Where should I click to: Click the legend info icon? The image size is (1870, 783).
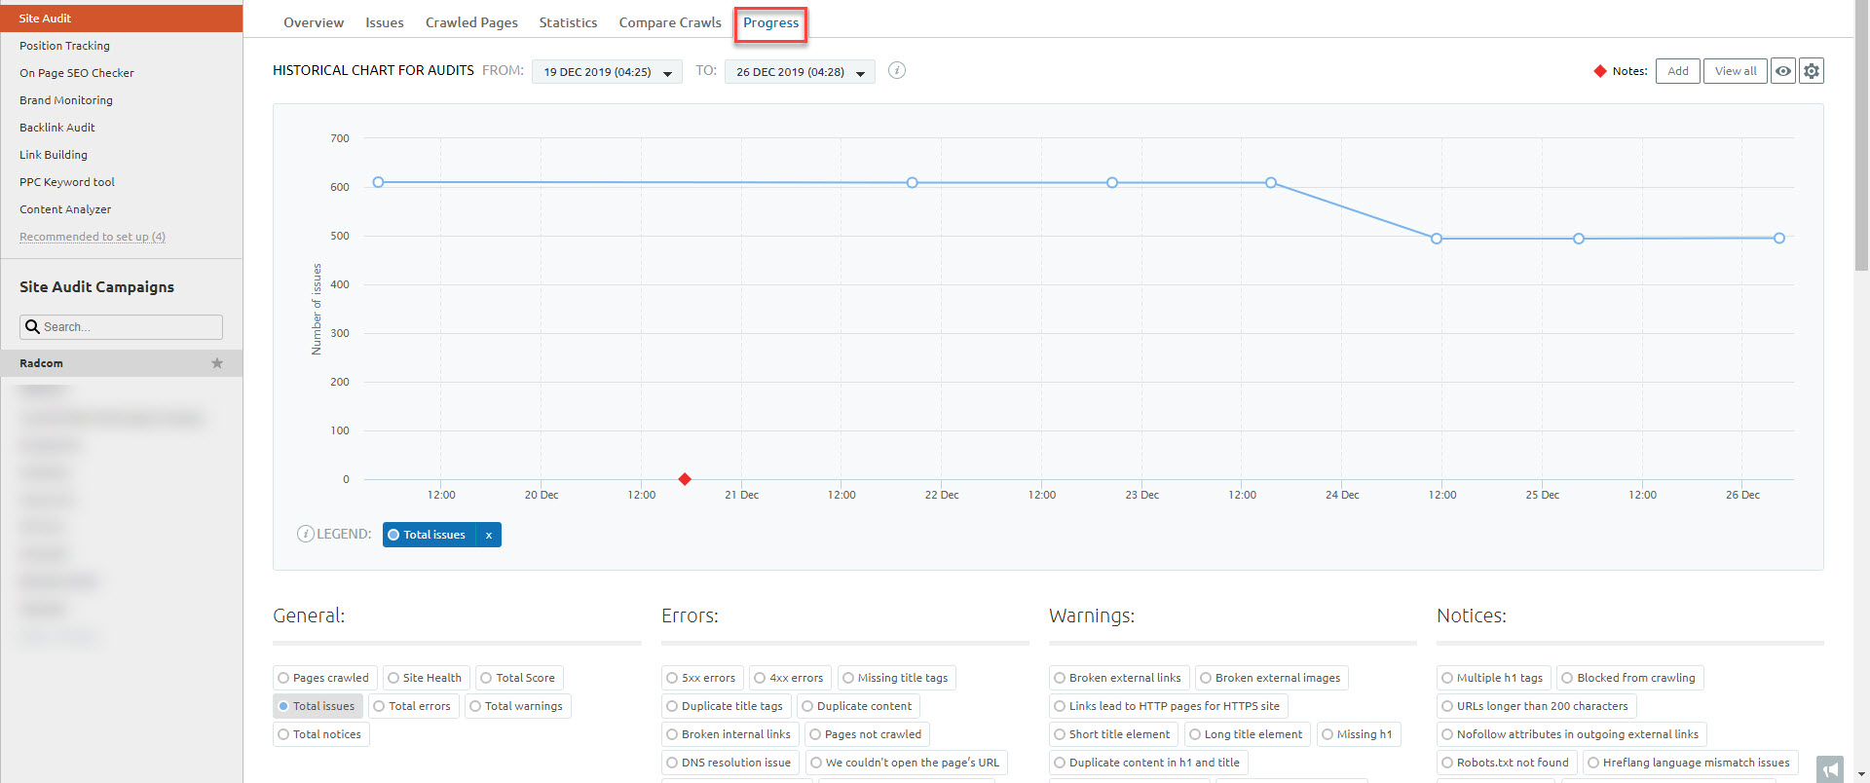305,534
